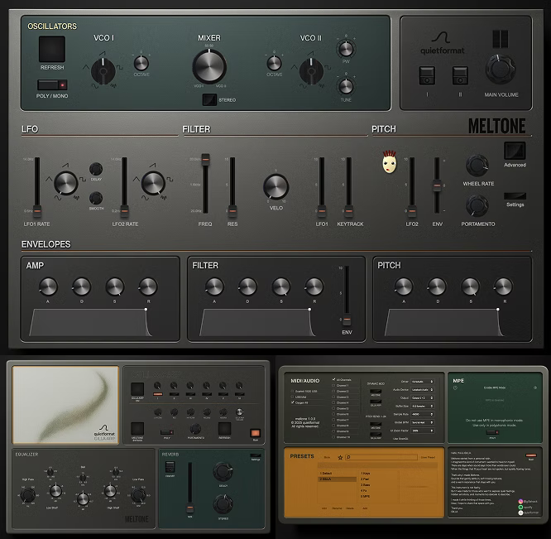The height and width of the screenshot is (539, 551).
Task: Open the Audio Device dropdown
Action: (423, 390)
